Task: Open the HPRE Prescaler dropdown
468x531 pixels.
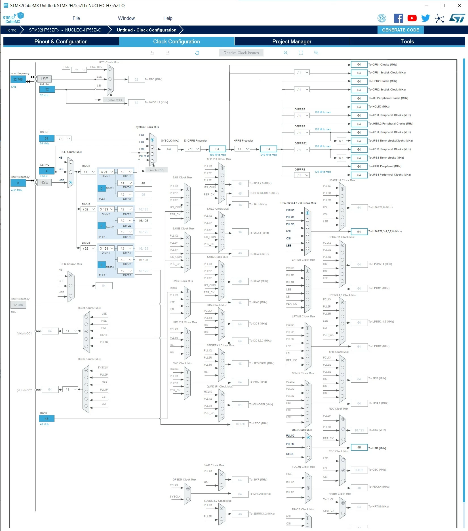Action: click(x=243, y=149)
